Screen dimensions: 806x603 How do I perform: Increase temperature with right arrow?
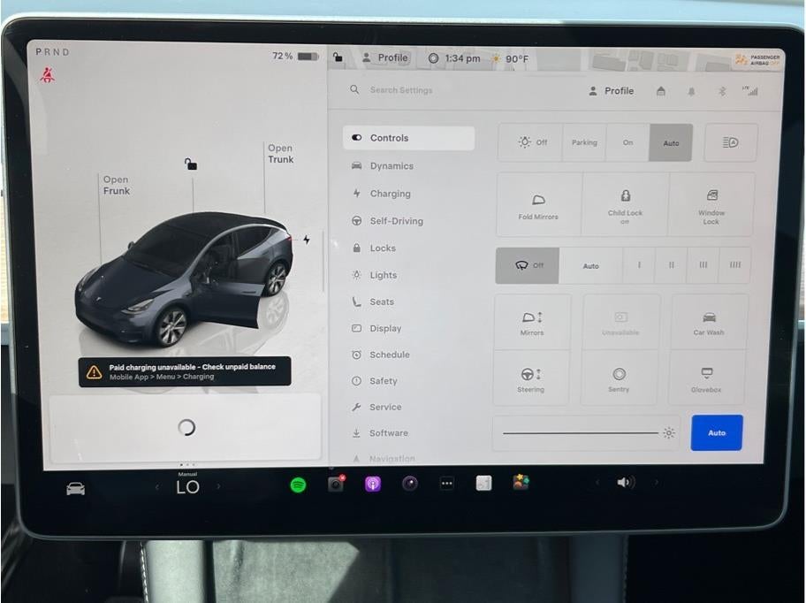(x=219, y=486)
